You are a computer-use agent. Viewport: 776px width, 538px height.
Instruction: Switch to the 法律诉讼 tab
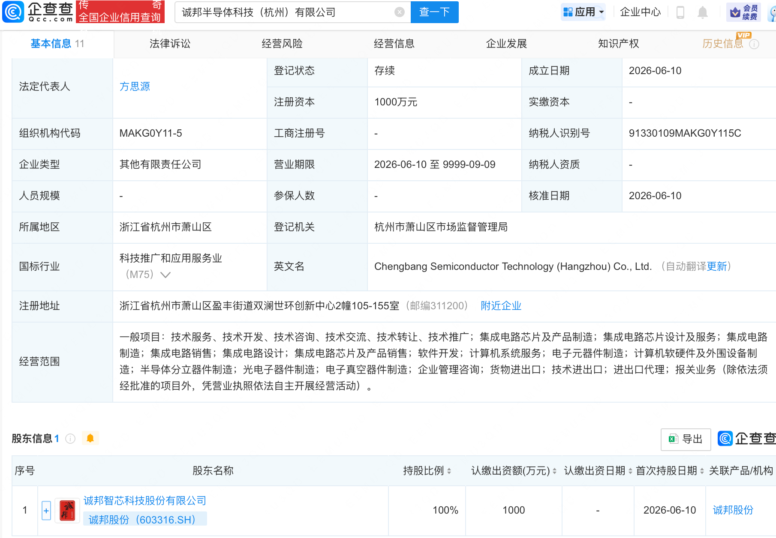[x=170, y=44]
